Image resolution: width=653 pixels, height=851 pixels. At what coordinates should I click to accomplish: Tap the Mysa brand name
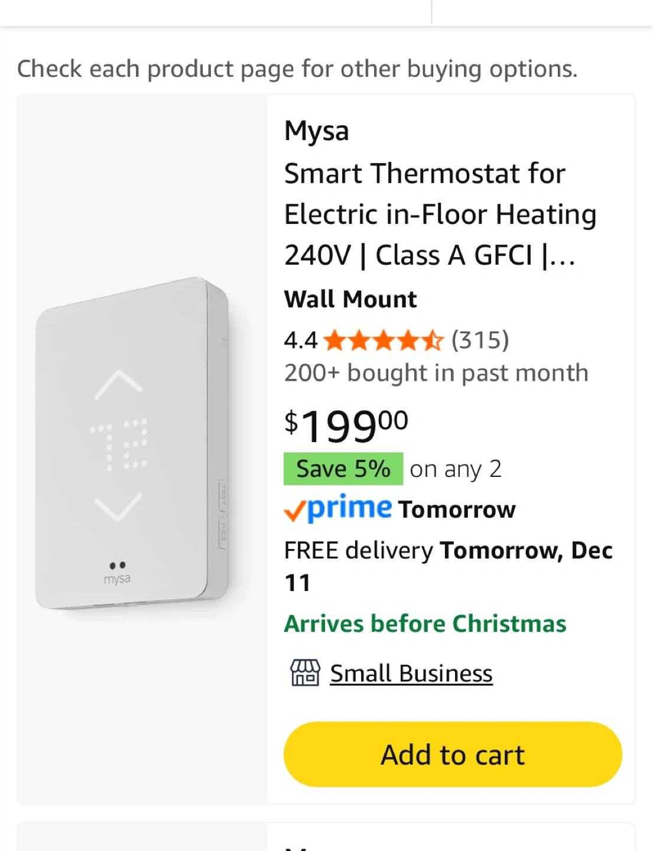(x=316, y=131)
